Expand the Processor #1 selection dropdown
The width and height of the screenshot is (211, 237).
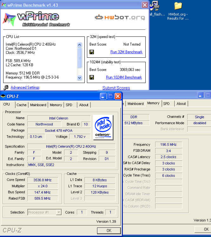point(59,212)
